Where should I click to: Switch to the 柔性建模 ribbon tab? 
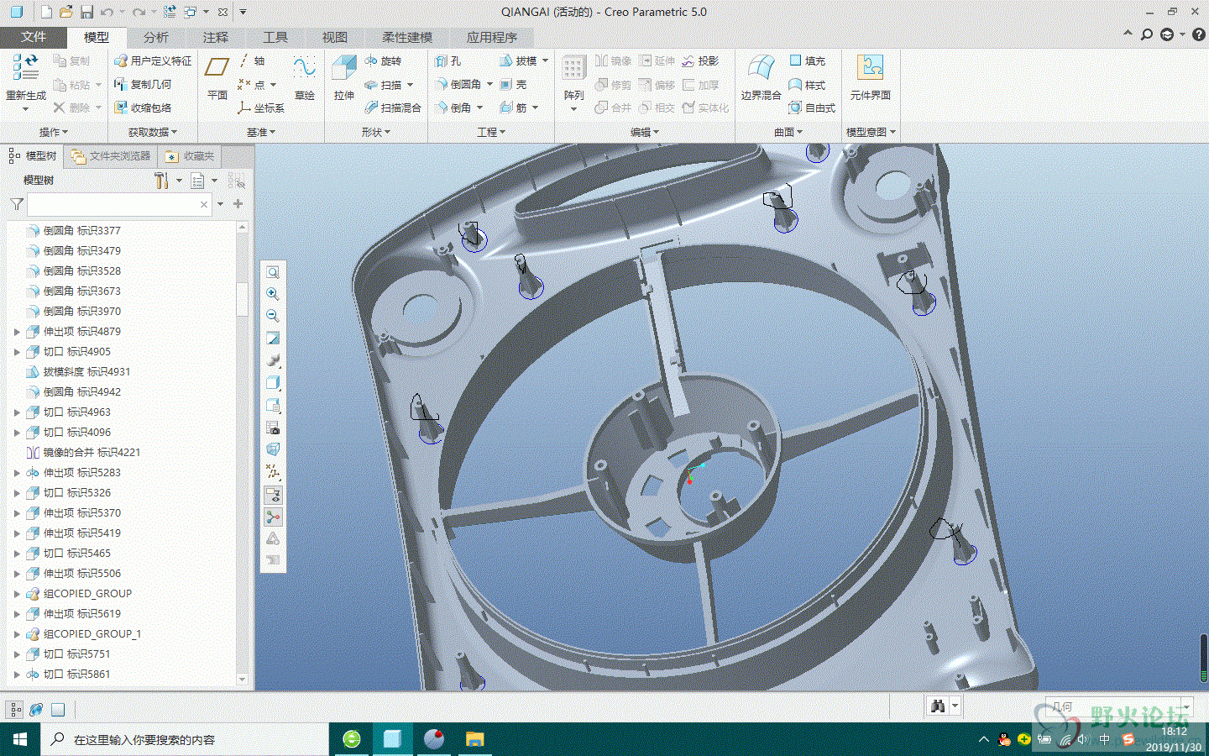click(x=407, y=37)
